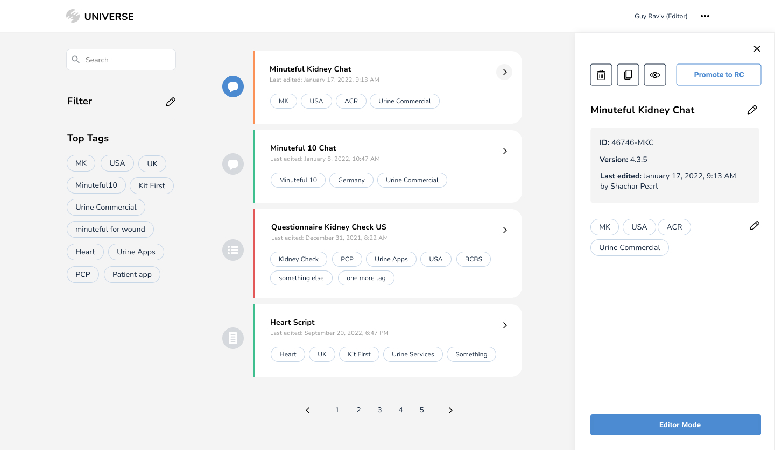Click Germany tag on Minuteful 10 Chat card

[351, 180]
